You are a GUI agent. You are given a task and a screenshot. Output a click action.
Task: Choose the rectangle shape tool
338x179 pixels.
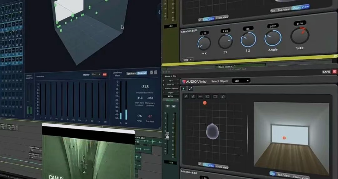[x=215, y=97]
